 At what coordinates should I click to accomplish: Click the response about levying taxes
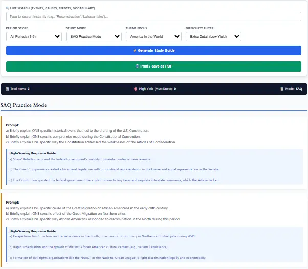pyautogui.click(x=115, y=180)
